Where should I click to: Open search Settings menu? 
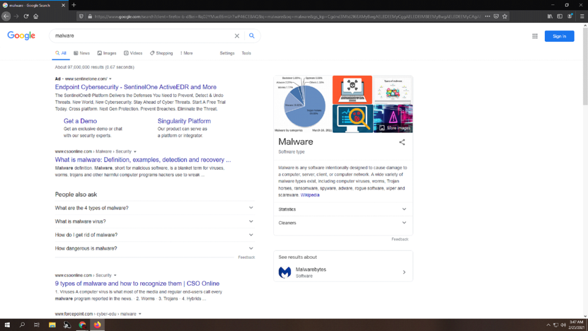[227, 53]
